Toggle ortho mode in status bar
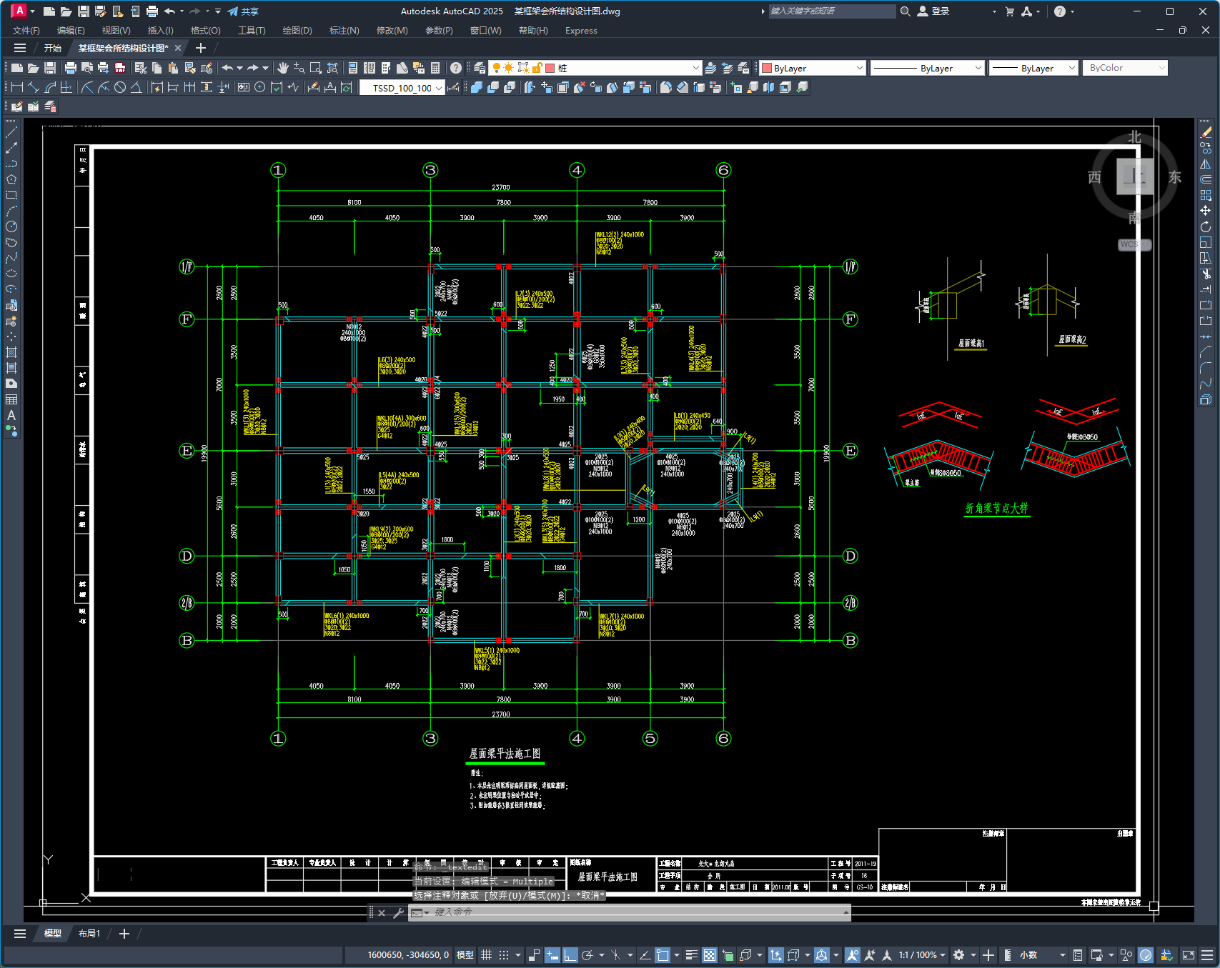 [x=570, y=955]
